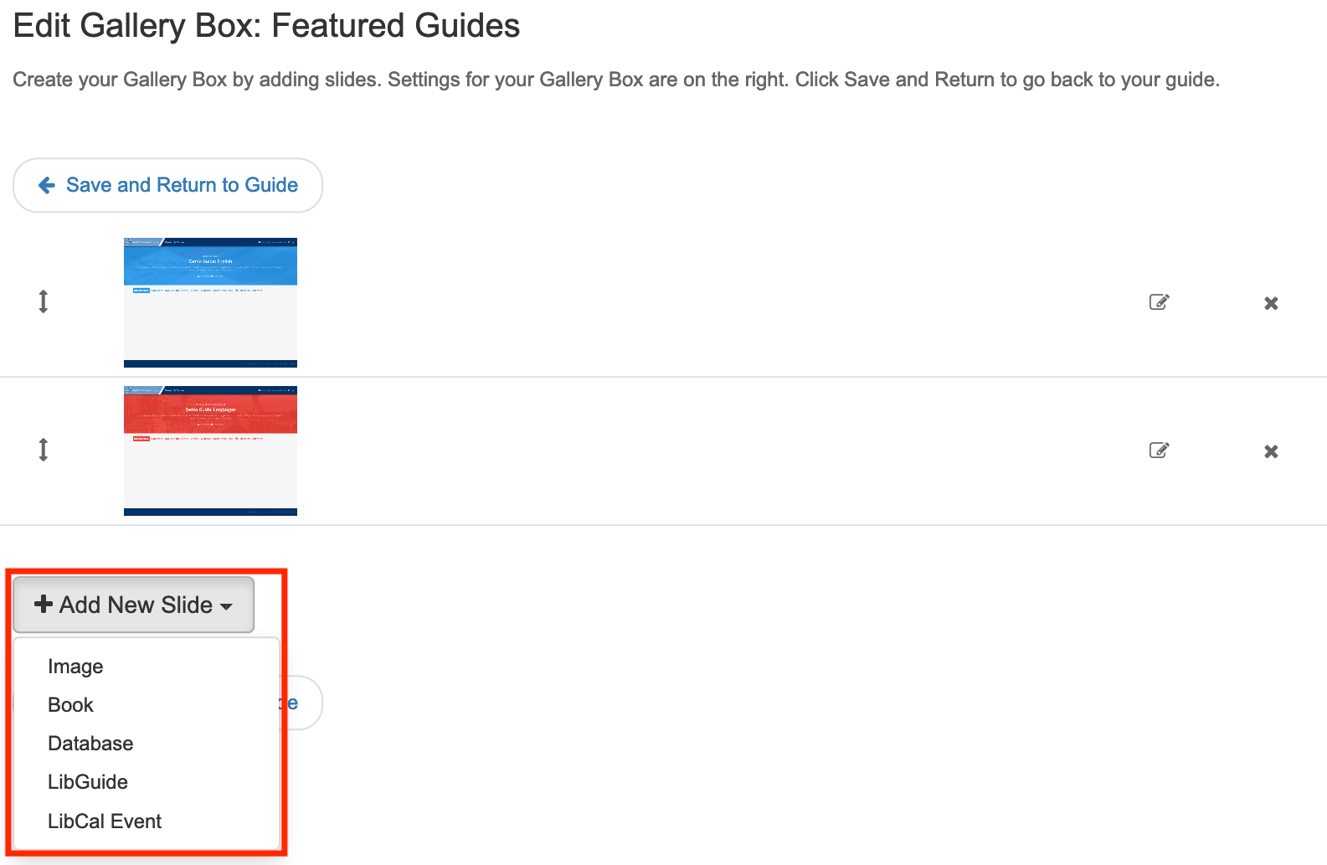Click the red Demo Guide slide thumbnail
Image resolution: width=1327 pixels, height=865 pixels.
[x=210, y=451]
